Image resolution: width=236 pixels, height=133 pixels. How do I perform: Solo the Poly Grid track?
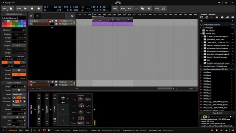(52, 21)
